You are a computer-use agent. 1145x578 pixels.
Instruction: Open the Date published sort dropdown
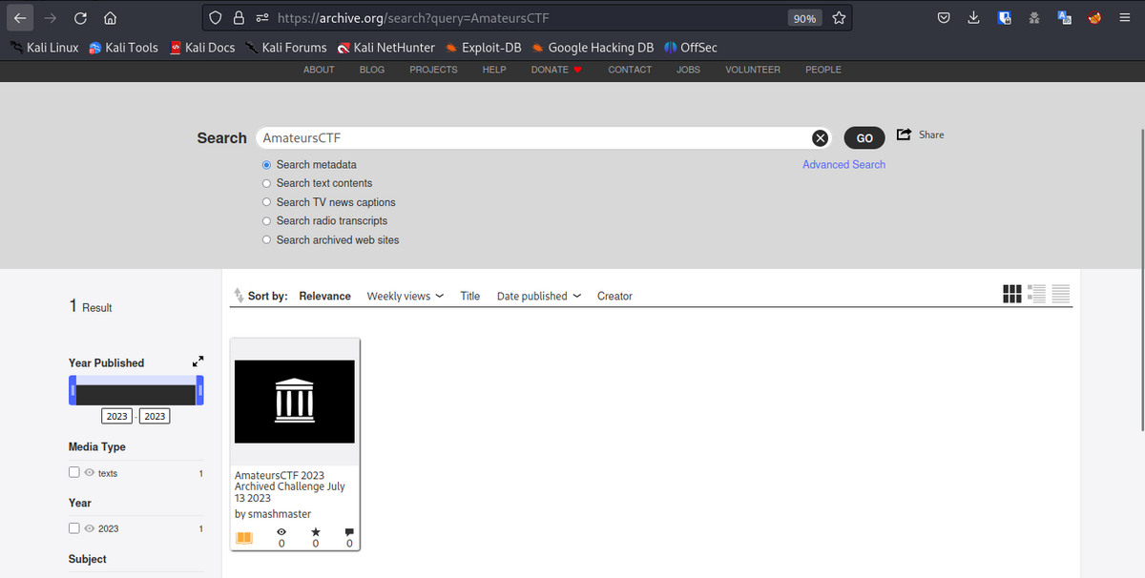(x=539, y=297)
